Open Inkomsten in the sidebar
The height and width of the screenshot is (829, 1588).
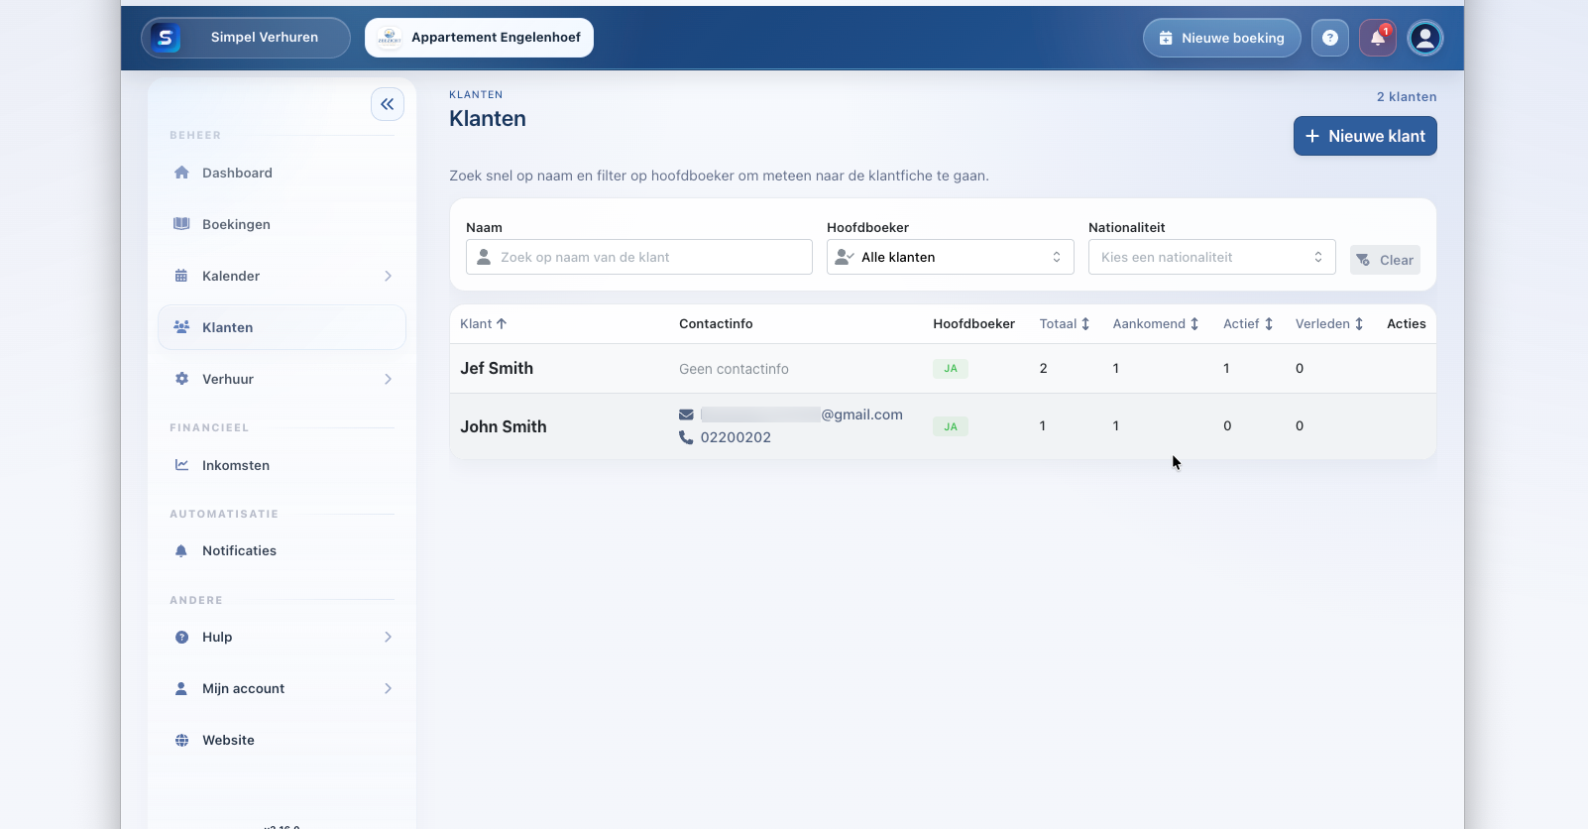click(x=283, y=465)
